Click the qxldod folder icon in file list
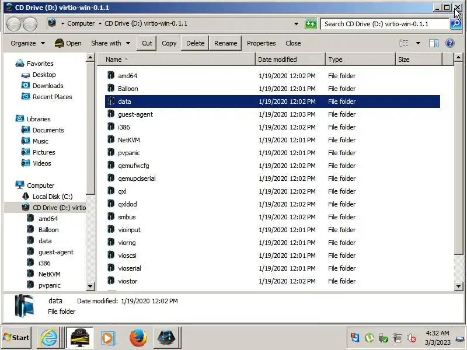This screenshot has width=467, height=350. click(x=111, y=204)
